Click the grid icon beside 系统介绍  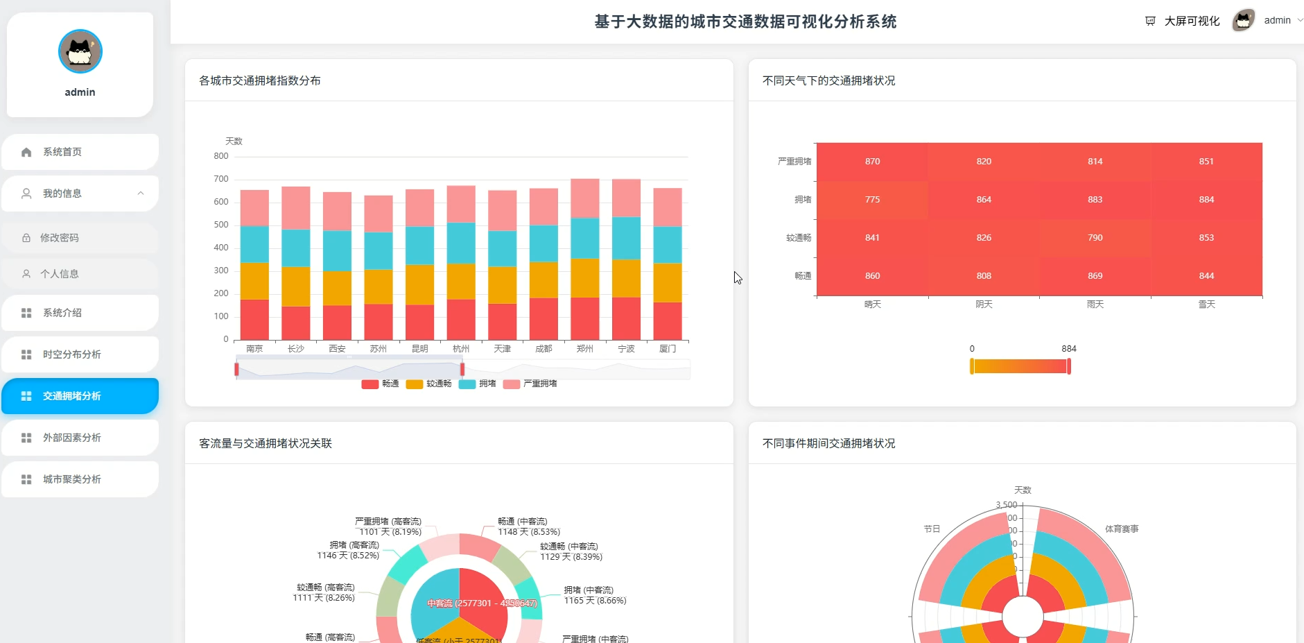pyautogui.click(x=26, y=313)
